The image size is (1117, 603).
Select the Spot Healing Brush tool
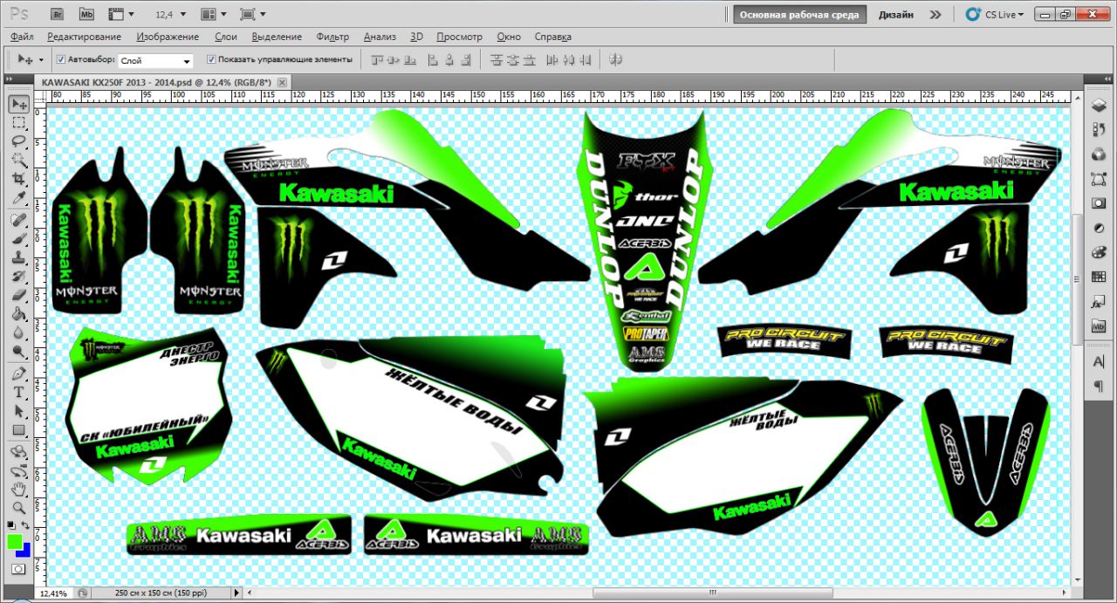click(18, 219)
